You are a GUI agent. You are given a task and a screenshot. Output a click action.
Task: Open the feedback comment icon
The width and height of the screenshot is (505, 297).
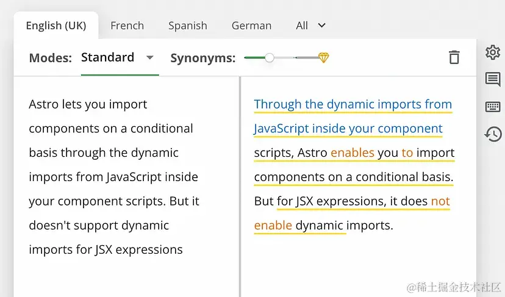click(x=492, y=79)
